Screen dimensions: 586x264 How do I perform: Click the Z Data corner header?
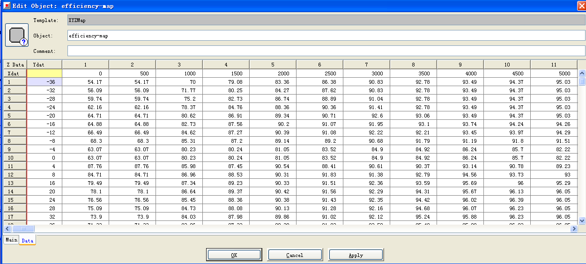pyautogui.click(x=15, y=65)
